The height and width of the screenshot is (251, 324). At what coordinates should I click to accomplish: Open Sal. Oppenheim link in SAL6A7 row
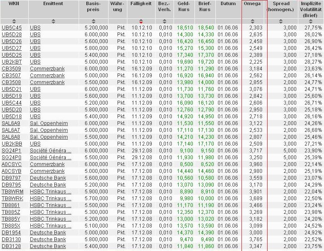49,130
